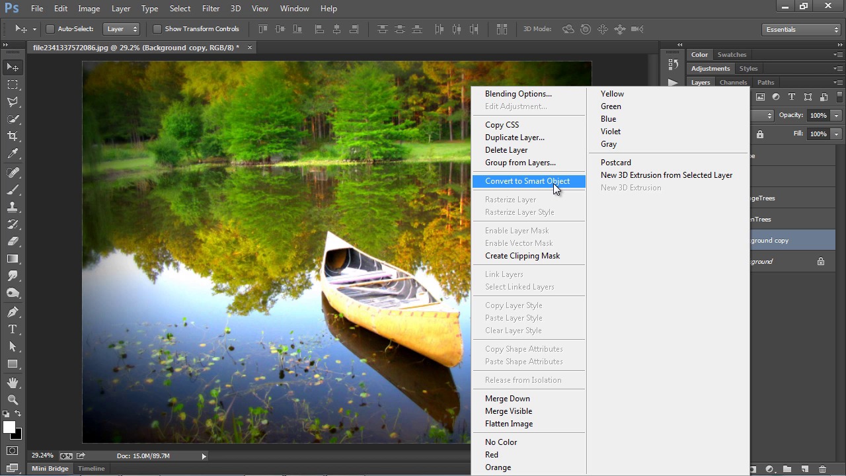
Task: Click the foreground color swatch
Action: pos(9,428)
